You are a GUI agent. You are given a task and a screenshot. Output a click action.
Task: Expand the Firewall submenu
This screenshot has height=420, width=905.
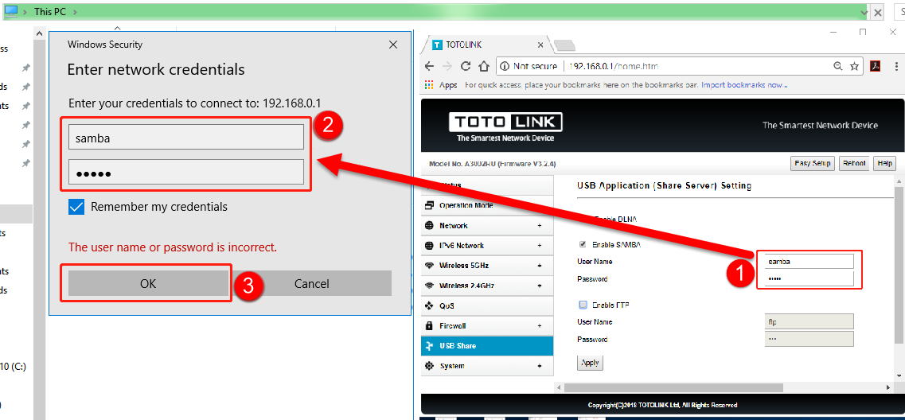tap(540, 326)
